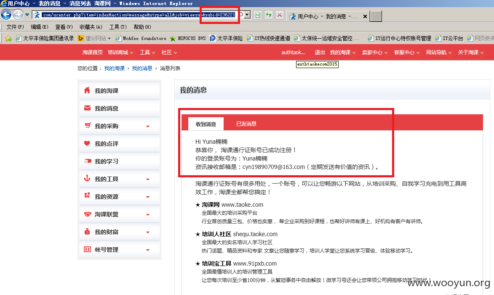Click the 我的点评 heart icon

[x=87, y=143]
